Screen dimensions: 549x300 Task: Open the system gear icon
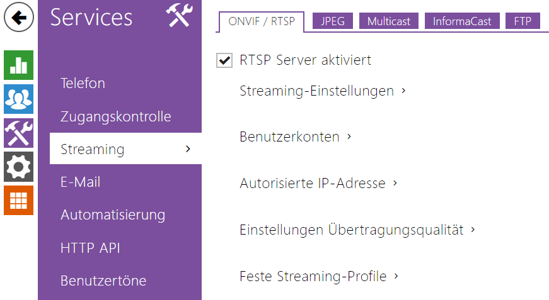19,167
